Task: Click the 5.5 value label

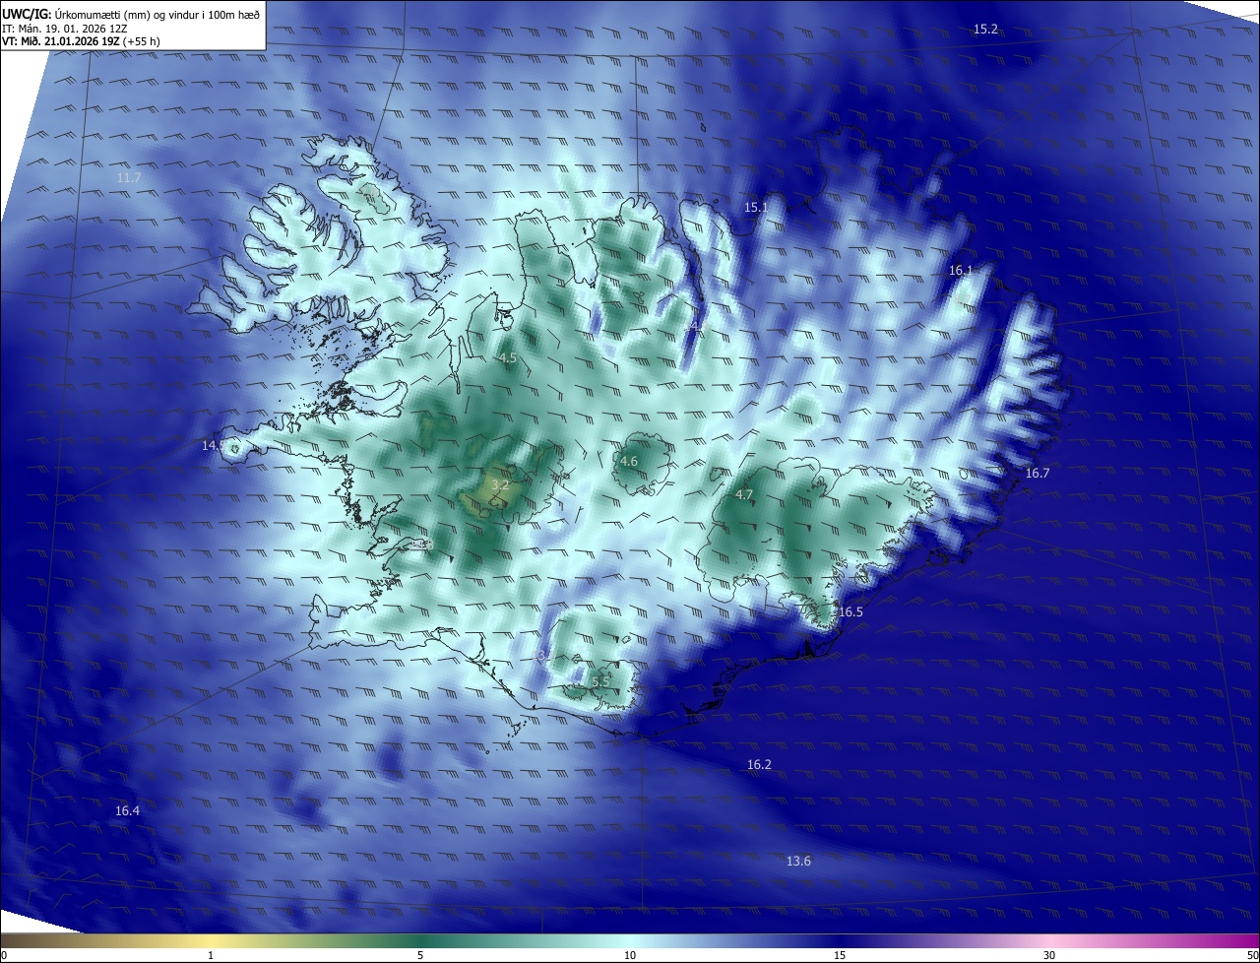Action: 600,681
